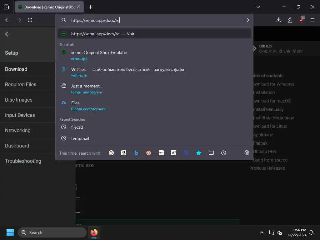Select xemu: Original Xbox Emulator shortcut
The height and width of the screenshot is (240, 320).
pyautogui.click(x=154, y=56)
